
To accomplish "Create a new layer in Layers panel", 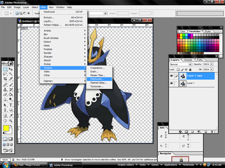I will click(x=205, y=132).
